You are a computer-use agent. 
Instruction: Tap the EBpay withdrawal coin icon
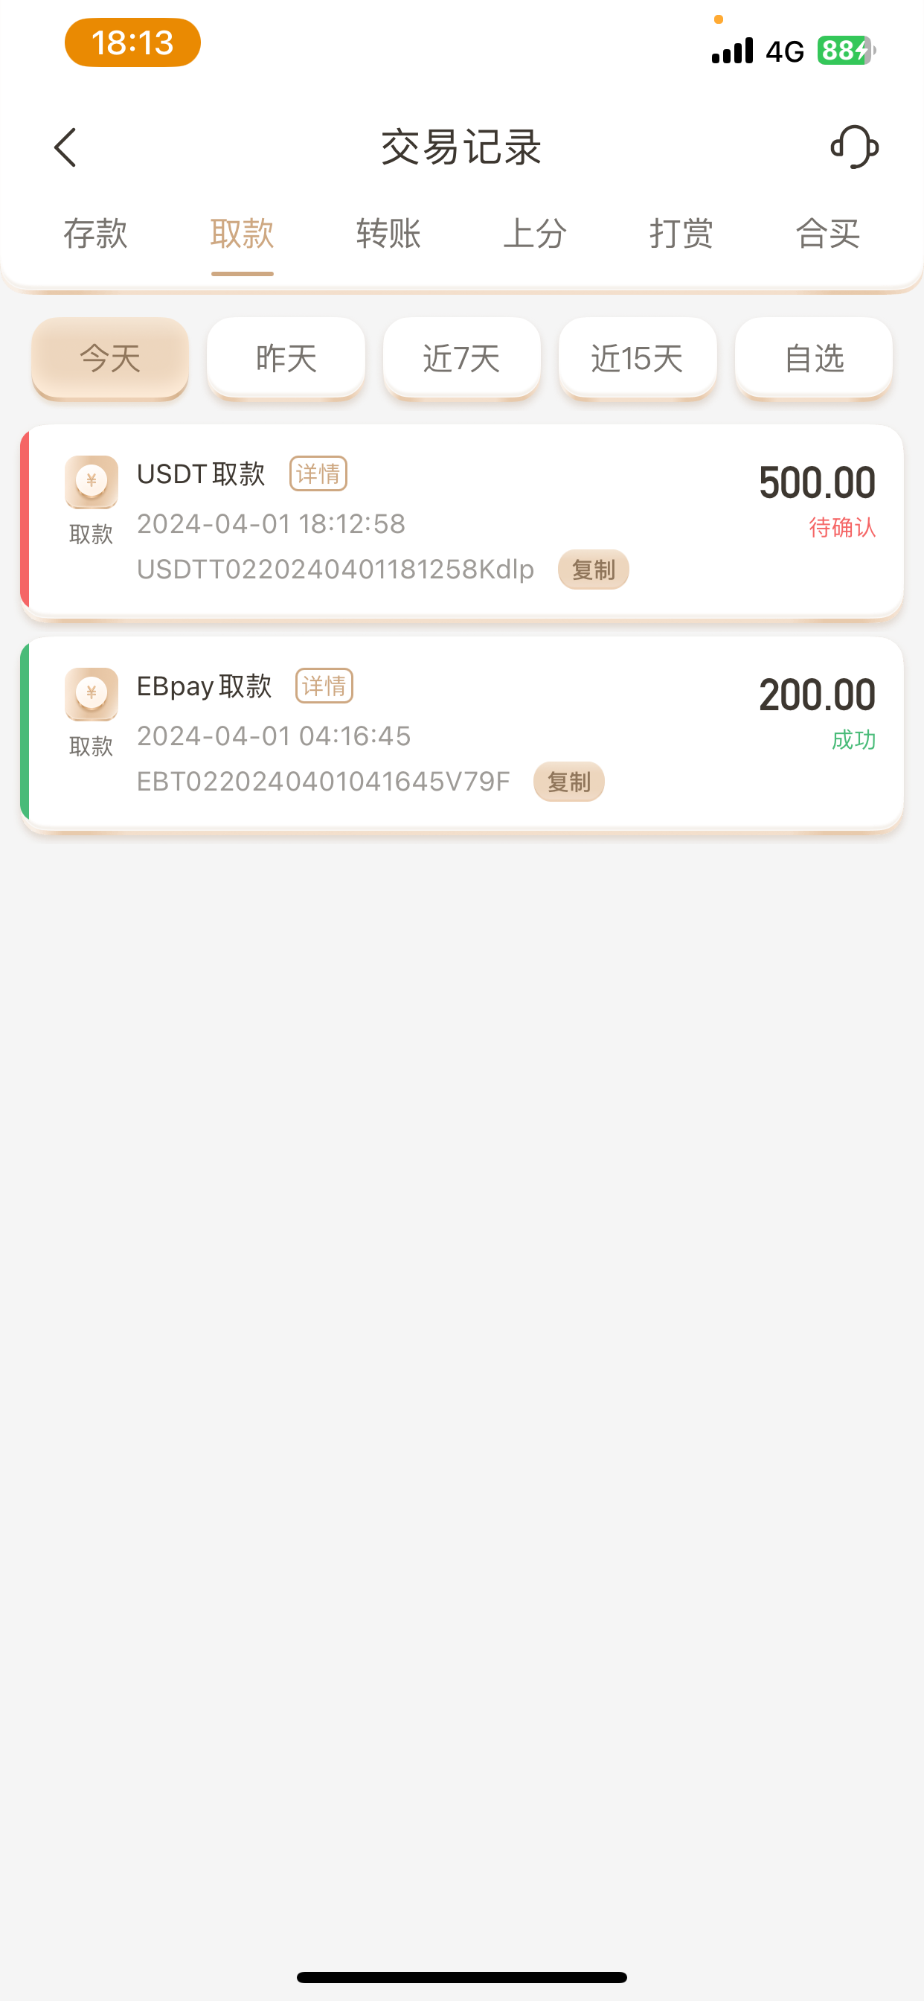tap(92, 694)
